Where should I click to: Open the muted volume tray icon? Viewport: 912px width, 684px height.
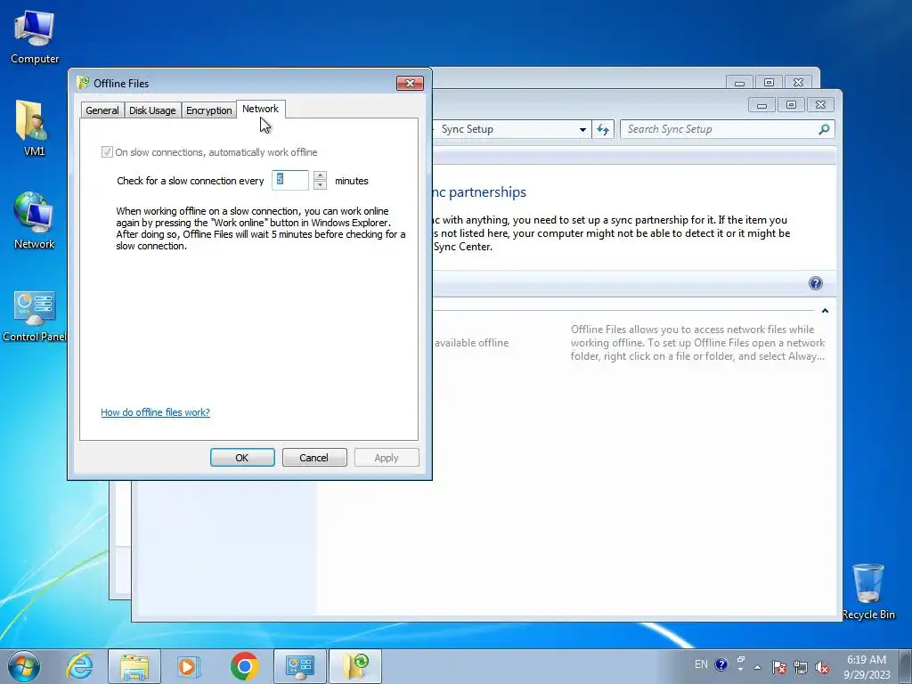[822, 666]
